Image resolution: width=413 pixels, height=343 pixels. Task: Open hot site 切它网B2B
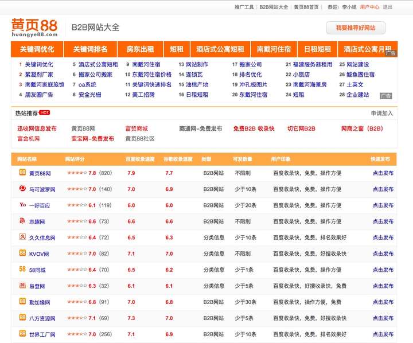[x=301, y=128]
